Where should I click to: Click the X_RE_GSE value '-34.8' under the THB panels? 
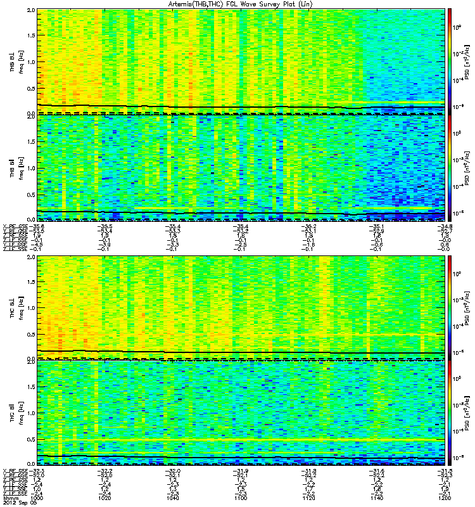coord(445,226)
